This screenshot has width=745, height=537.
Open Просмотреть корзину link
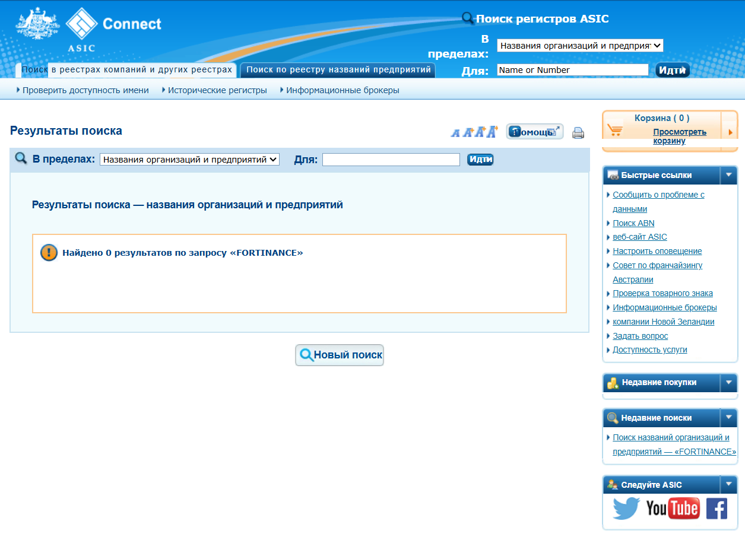pos(680,136)
